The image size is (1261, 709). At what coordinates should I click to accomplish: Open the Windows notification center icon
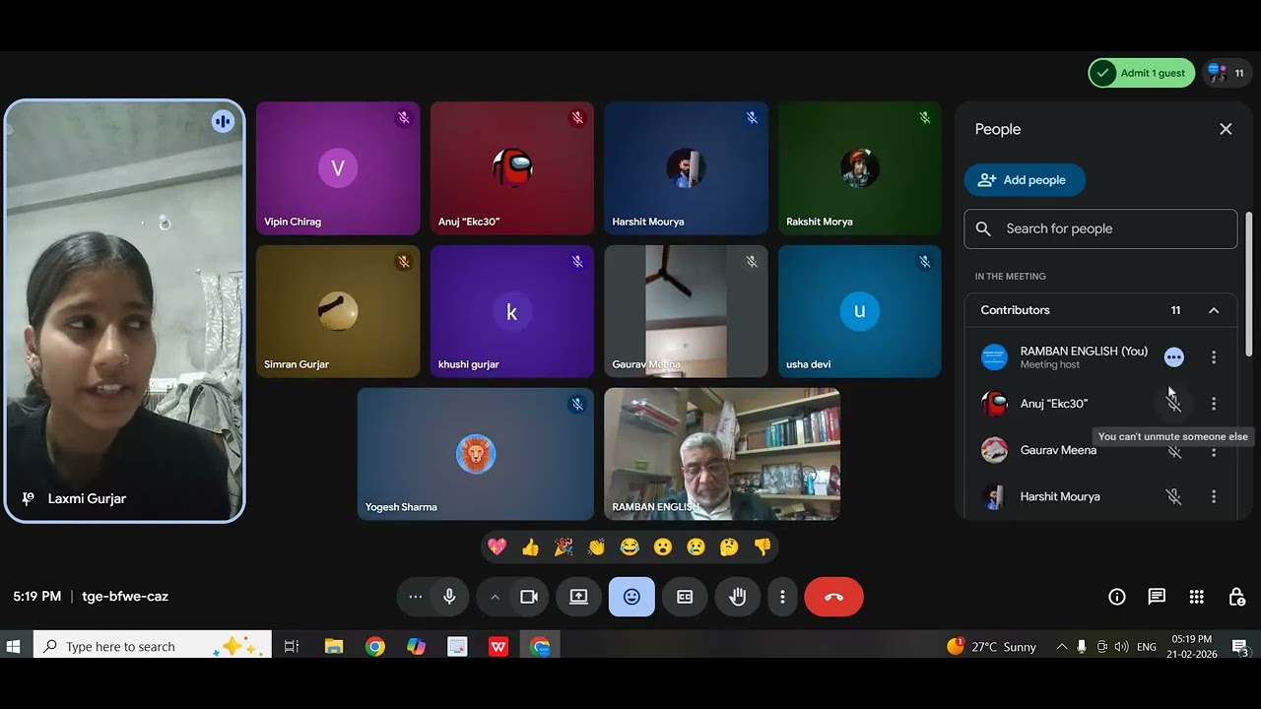click(x=1240, y=647)
